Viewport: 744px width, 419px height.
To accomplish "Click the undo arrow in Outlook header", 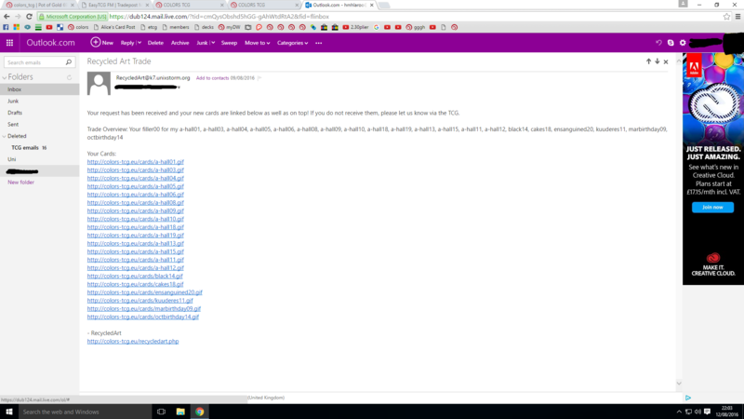I will pyautogui.click(x=658, y=43).
